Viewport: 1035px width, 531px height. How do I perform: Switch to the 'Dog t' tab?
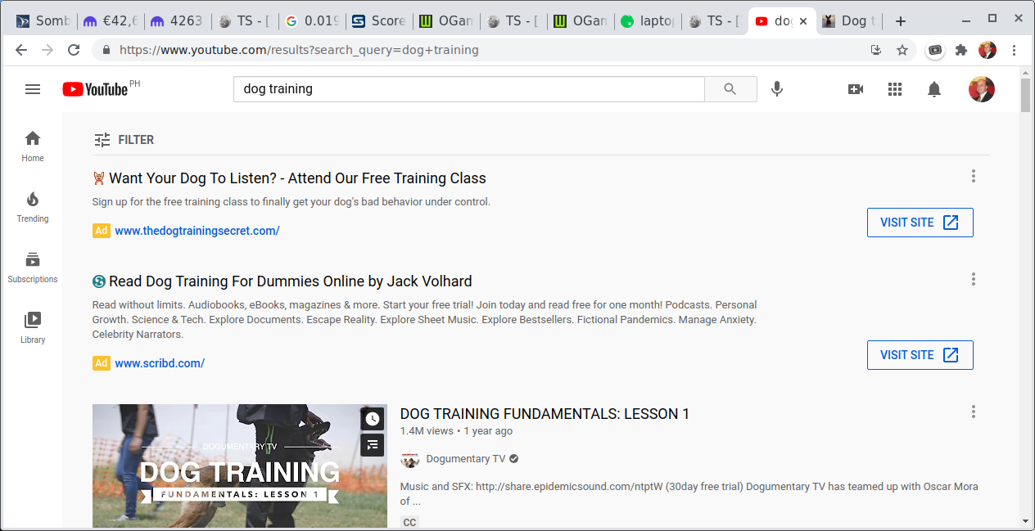[848, 21]
